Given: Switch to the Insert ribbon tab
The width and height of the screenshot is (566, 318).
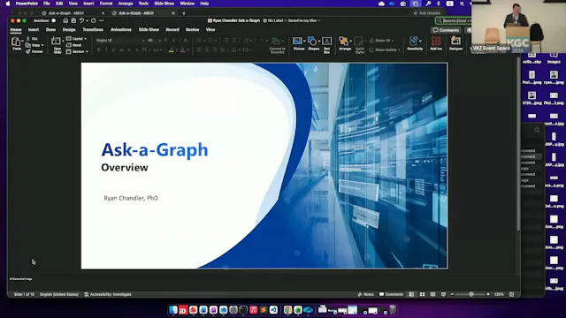Looking at the screenshot, I should [34, 29].
